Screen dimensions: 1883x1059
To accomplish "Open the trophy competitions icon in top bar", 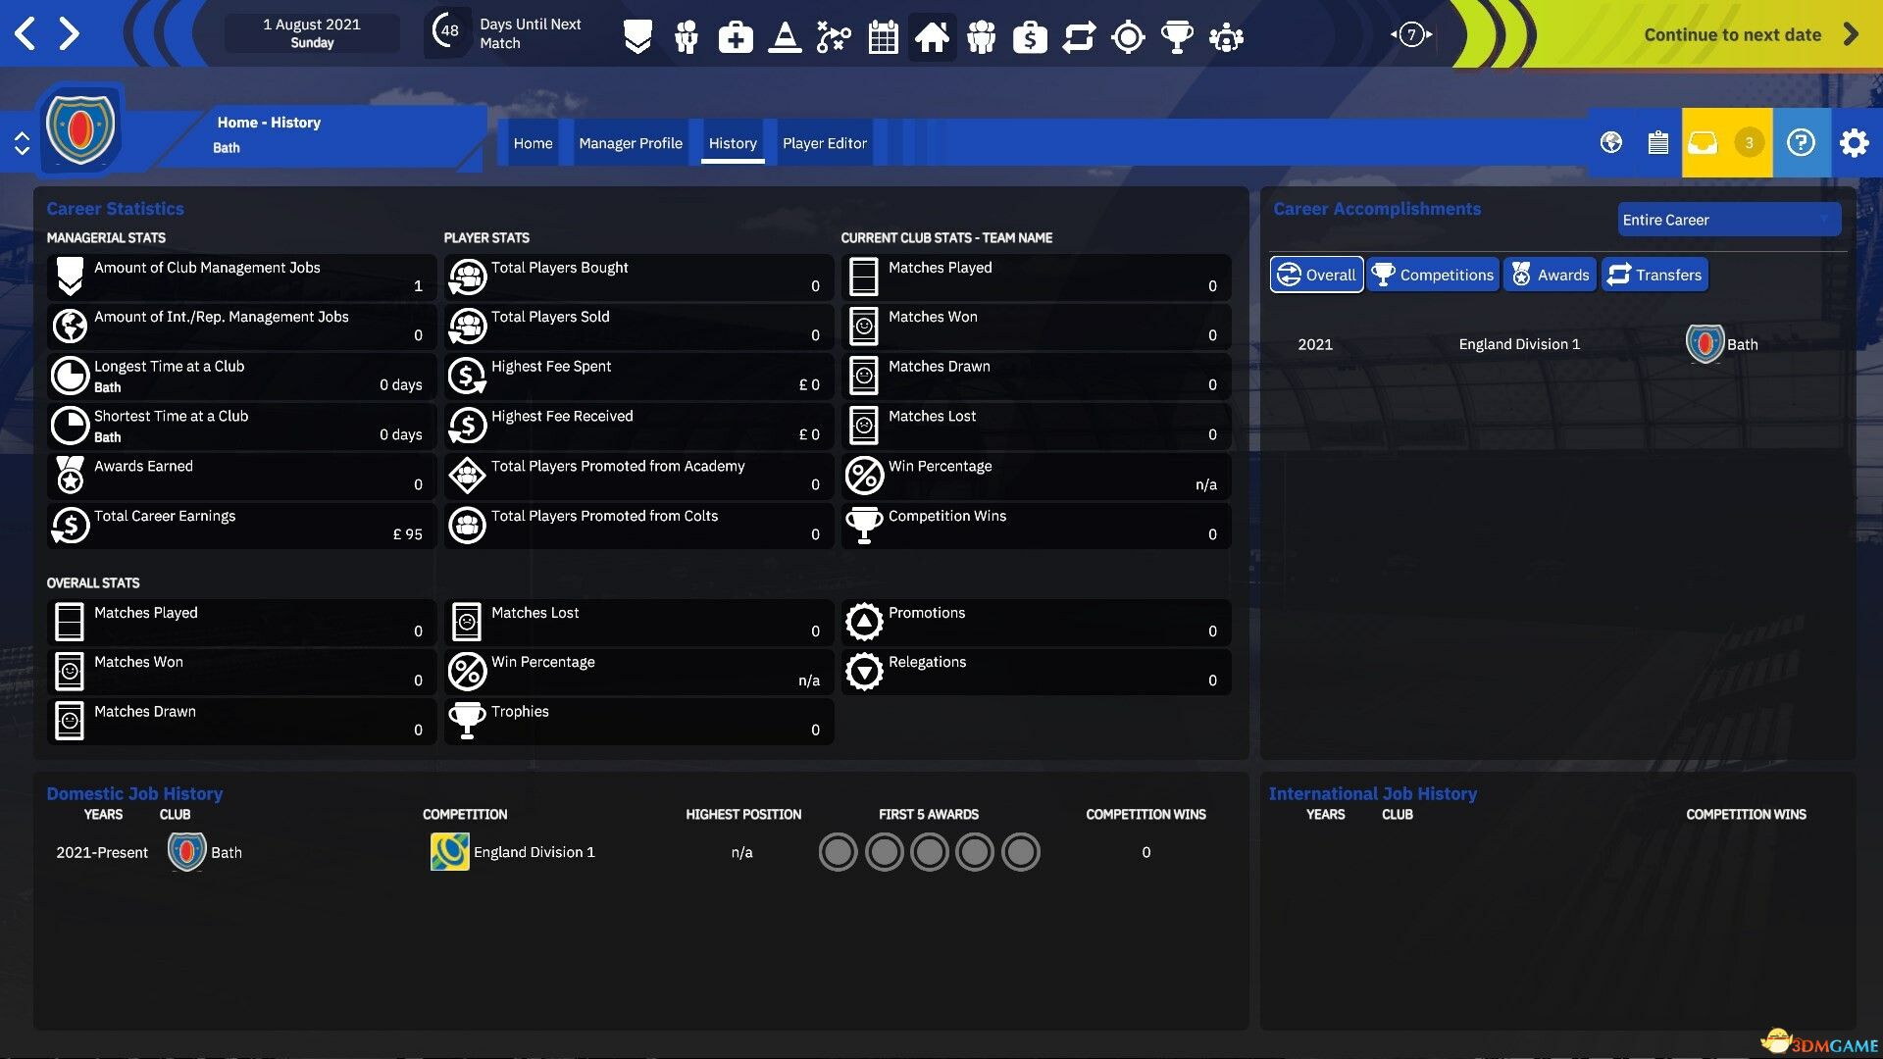I will click(1177, 37).
